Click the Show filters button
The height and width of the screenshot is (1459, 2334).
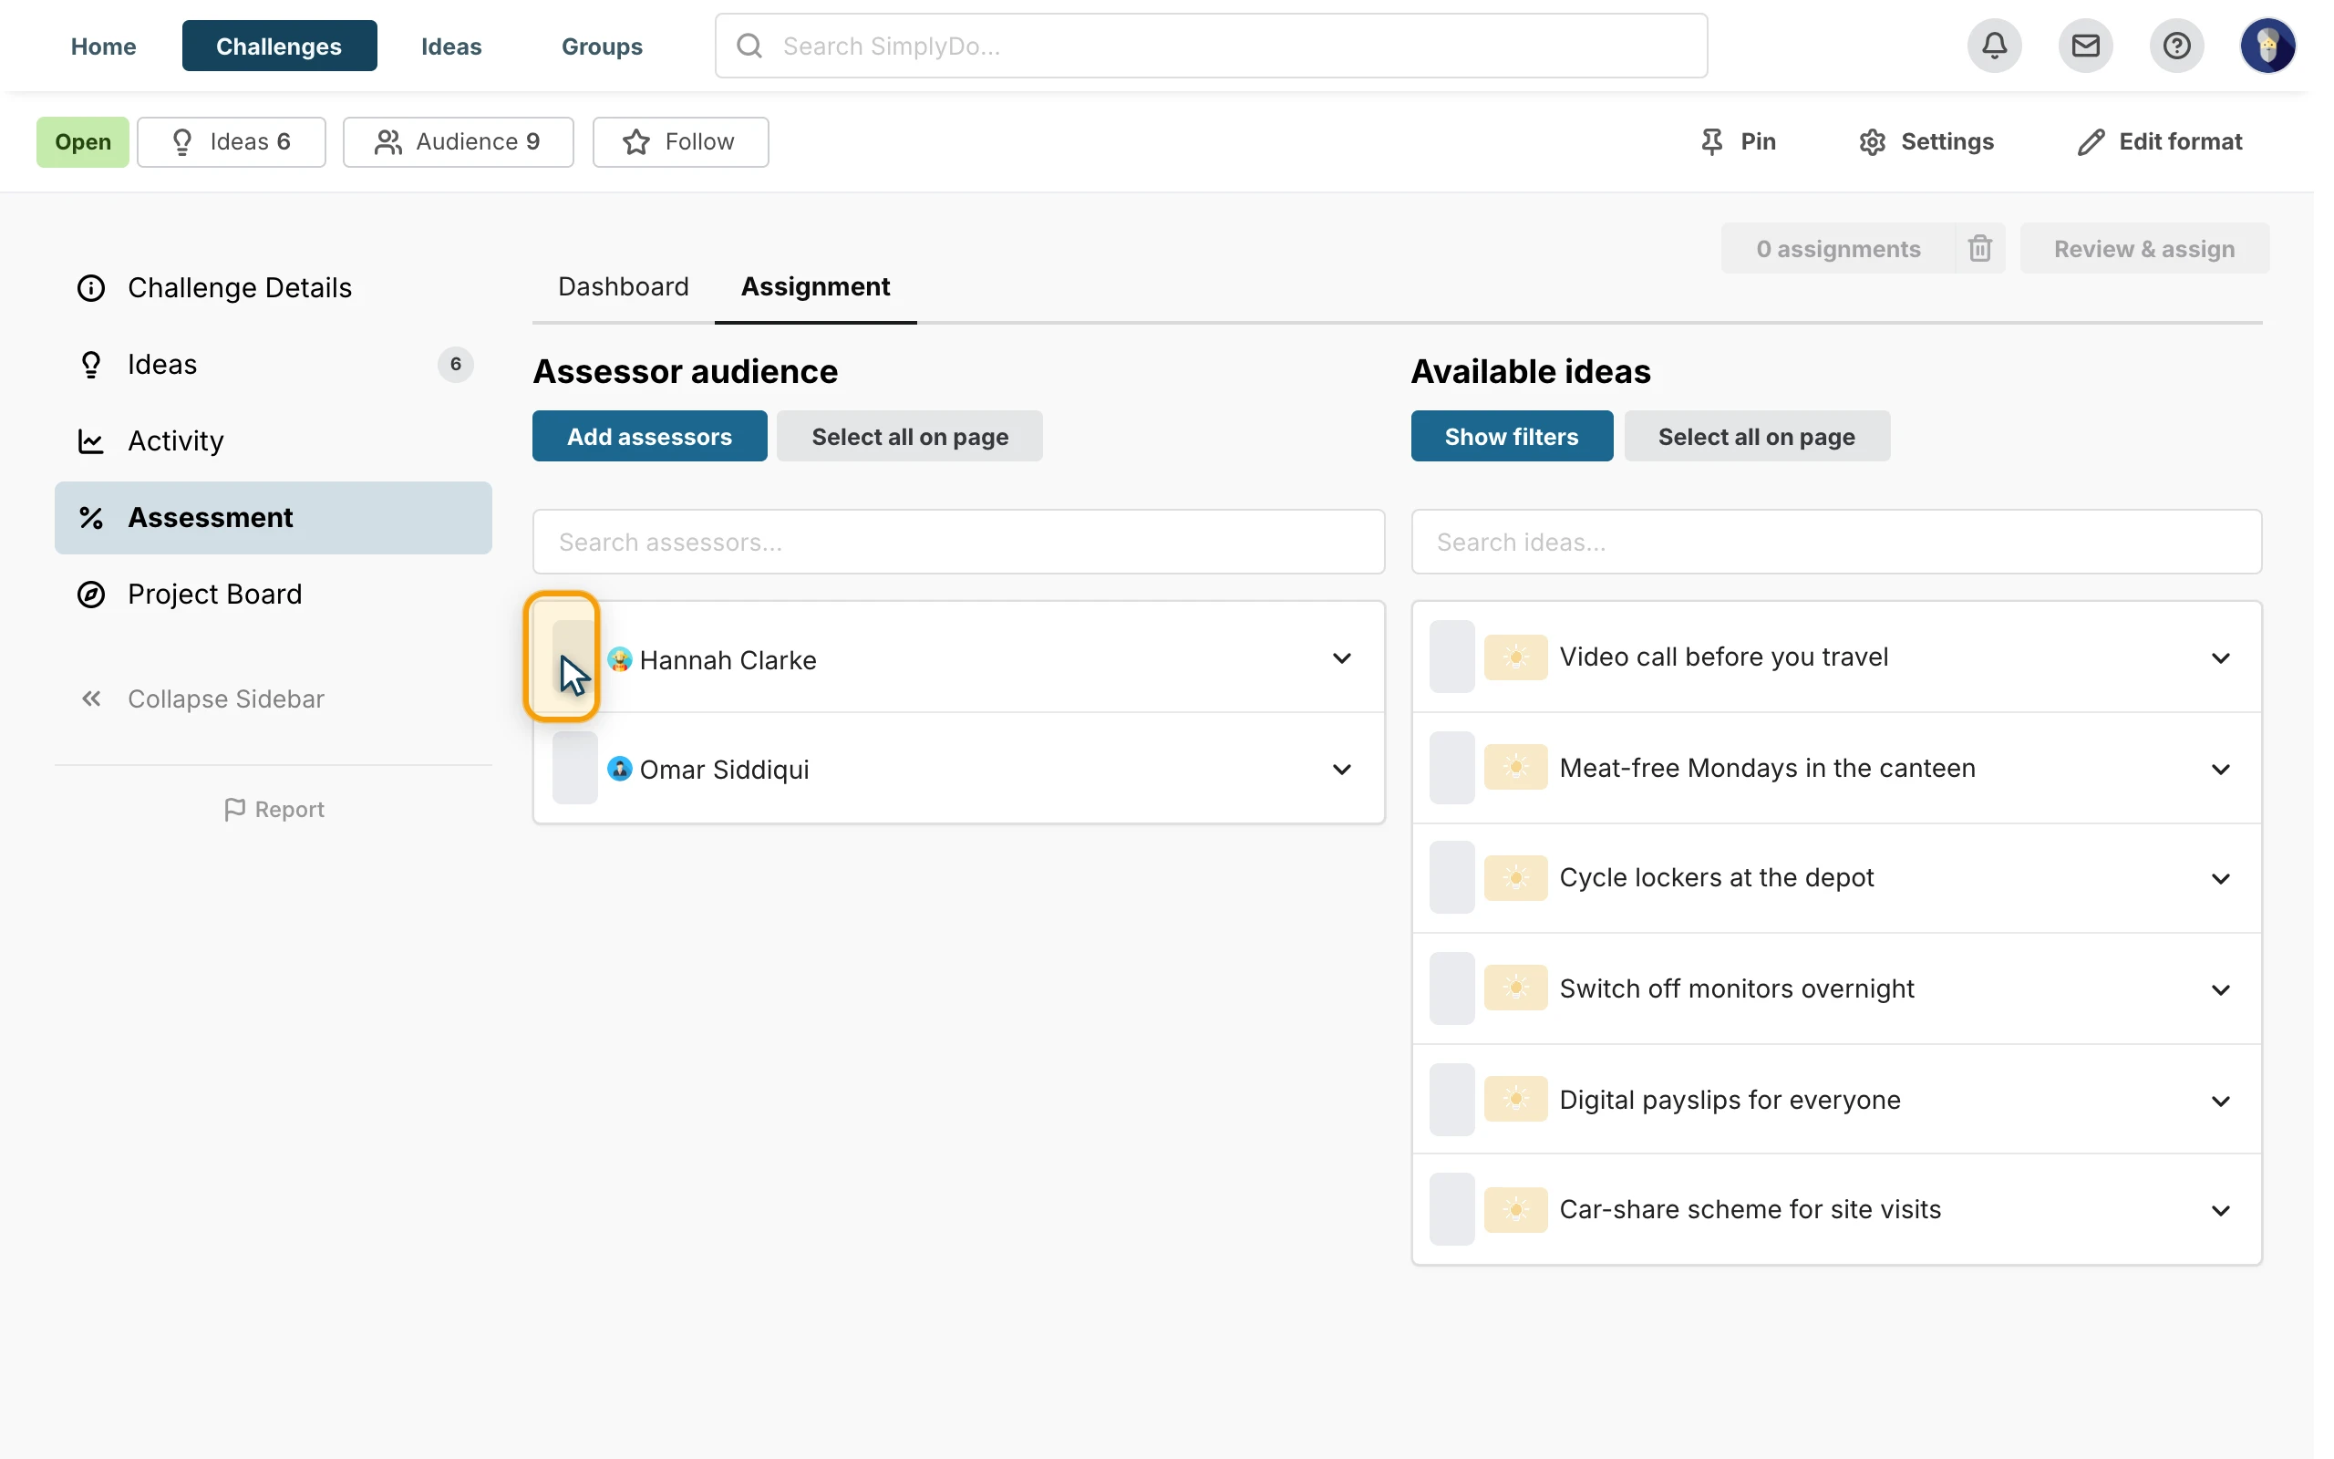pyautogui.click(x=1512, y=436)
